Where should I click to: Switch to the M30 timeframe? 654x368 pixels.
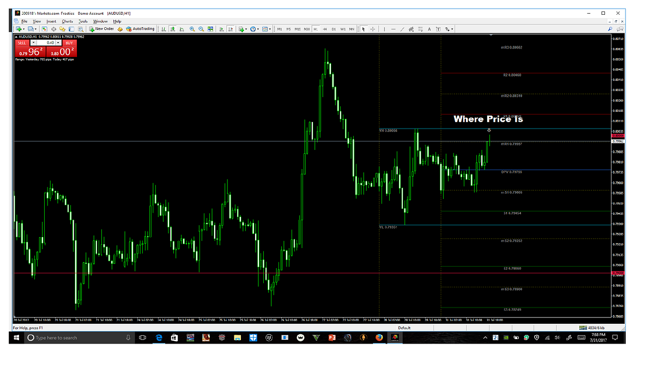click(x=307, y=29)
